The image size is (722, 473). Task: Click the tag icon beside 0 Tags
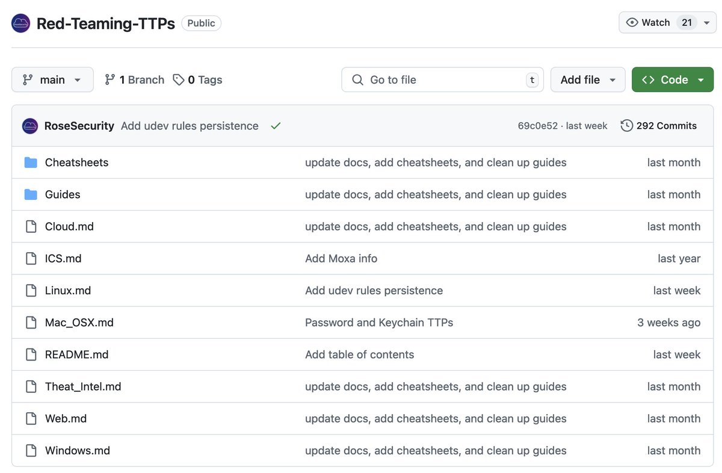[x=178, y=79]
